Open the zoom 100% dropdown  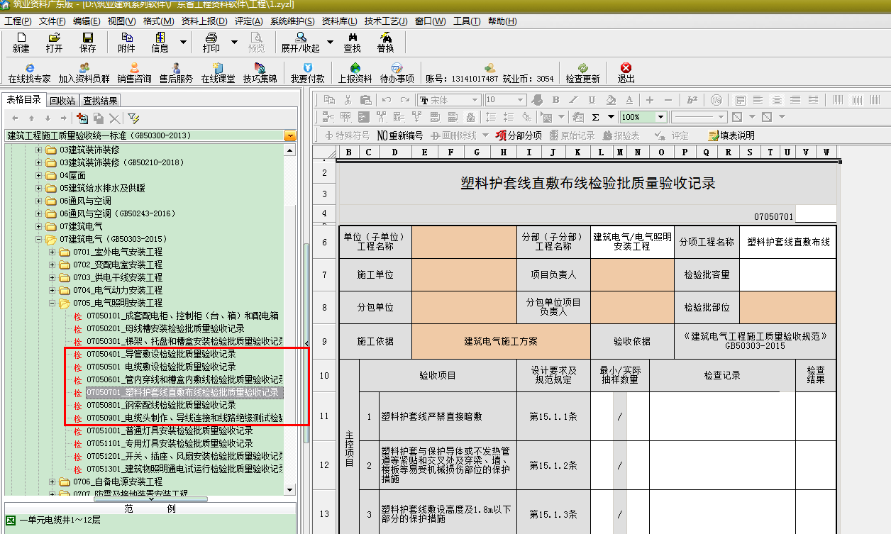[x=660, y=117]
